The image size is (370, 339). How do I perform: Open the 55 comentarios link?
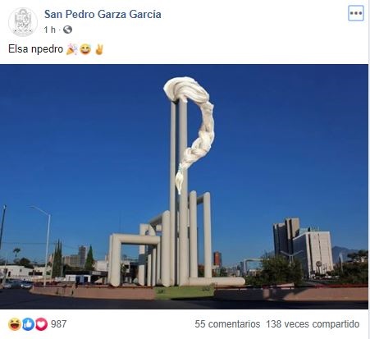(x=227, y=324)
